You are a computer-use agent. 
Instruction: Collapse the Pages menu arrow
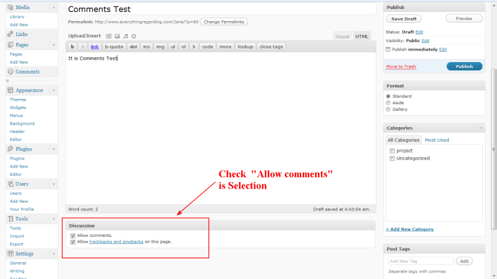pyautogui.click(x=54, y=45)
